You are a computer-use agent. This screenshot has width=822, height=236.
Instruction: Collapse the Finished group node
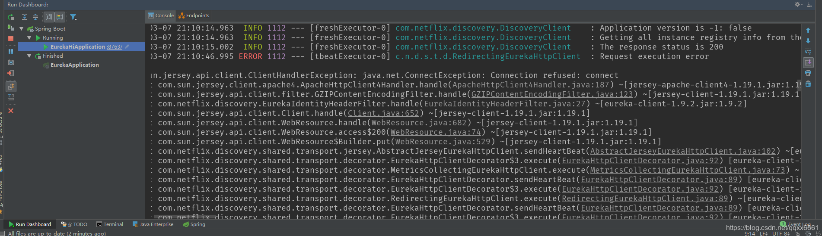point(29,56)
